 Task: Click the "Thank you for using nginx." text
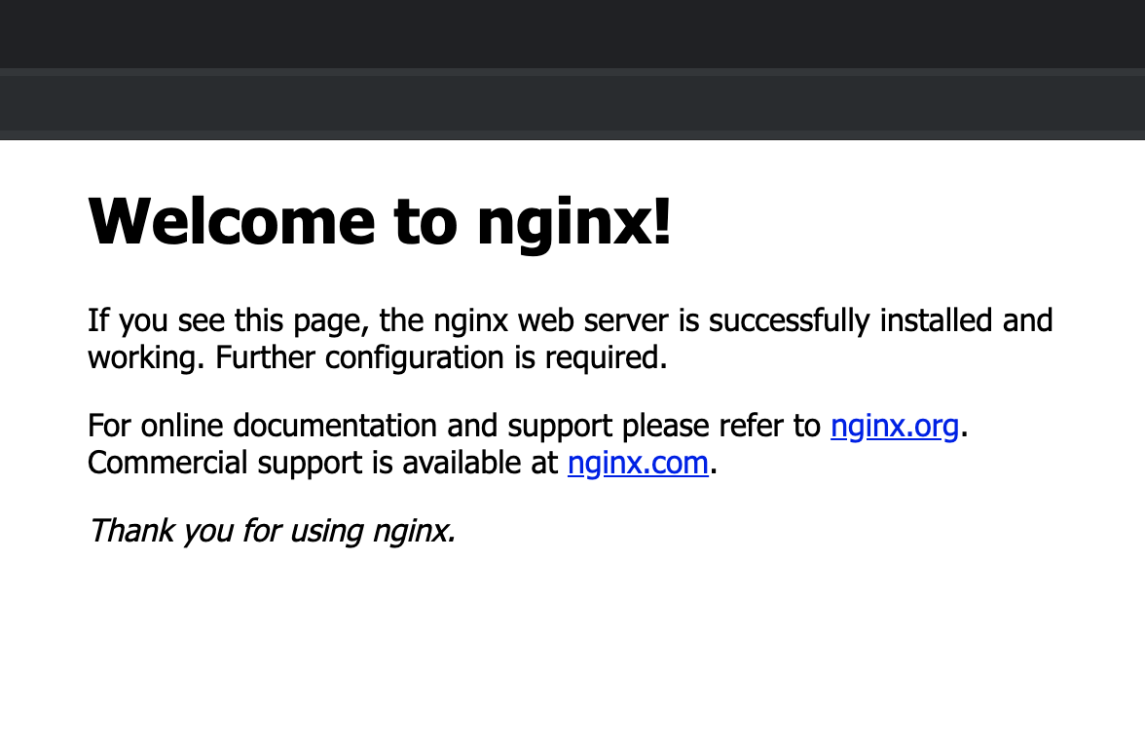tap(272, 531)
